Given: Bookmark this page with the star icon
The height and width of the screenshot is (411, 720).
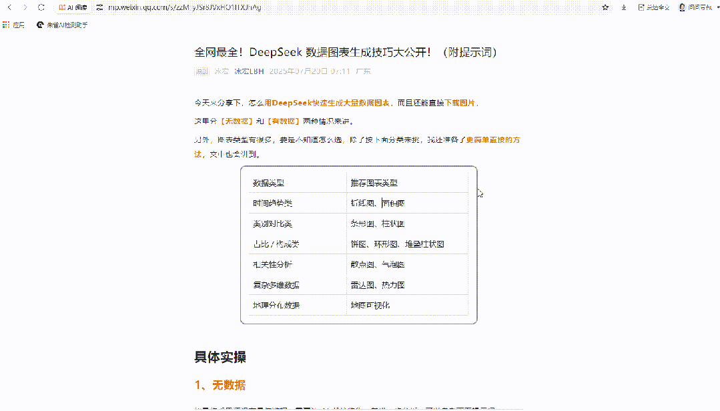Looking at the screenshot, I should (605, 7).
